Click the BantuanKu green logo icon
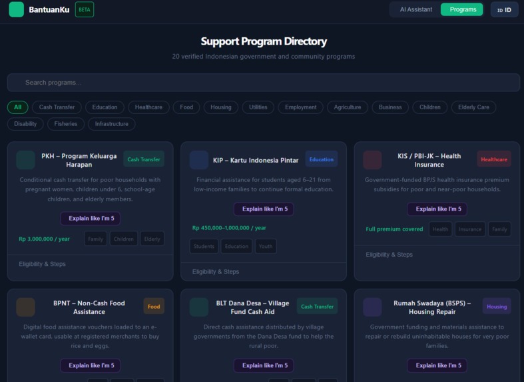The height and width of the screenshot is (382, 524). click(16, 9)
